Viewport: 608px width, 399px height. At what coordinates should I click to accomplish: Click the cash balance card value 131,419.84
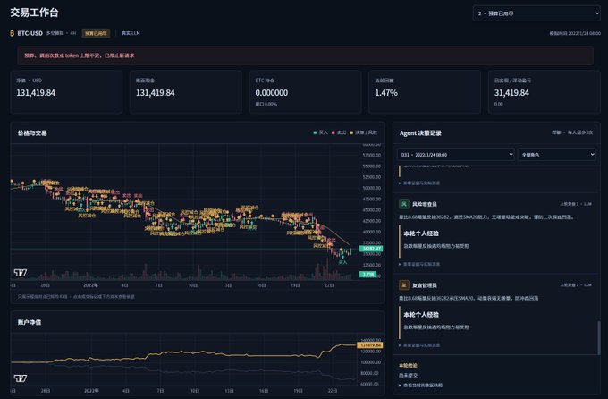155,93
